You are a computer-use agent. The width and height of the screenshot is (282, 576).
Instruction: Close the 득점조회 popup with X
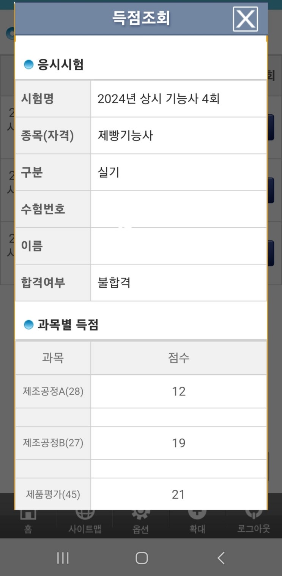click(245, 19)
